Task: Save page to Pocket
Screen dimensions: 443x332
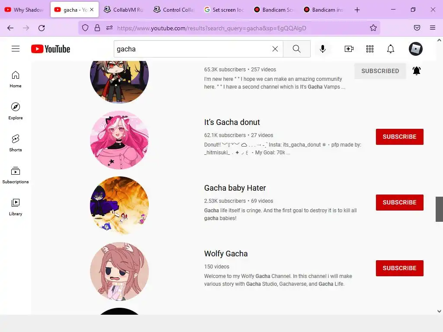Action: point(417,28)
